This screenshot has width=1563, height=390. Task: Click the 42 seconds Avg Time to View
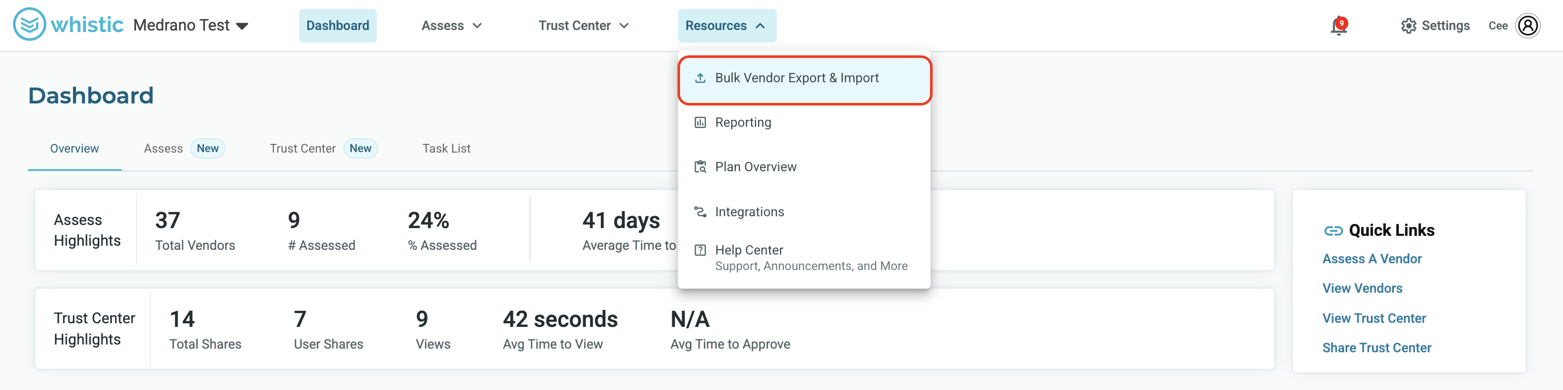(560, 329)
